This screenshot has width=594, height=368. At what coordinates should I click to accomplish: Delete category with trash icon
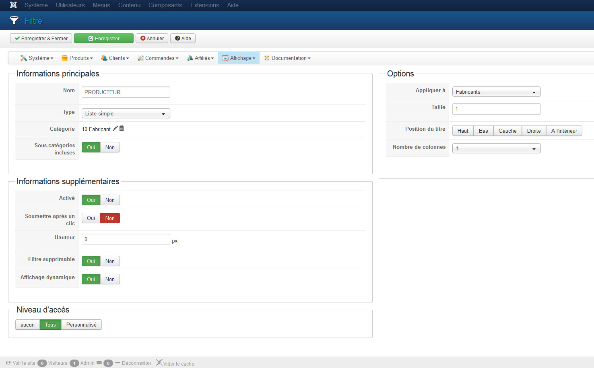click(x=122, y=128)
